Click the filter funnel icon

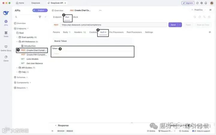(x=40, y=17)
